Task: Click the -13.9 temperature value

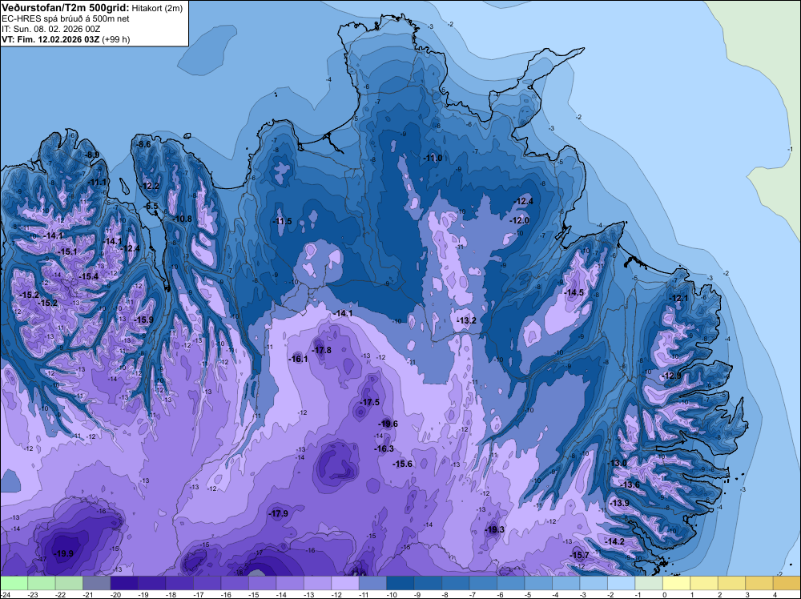Action: 620,503
